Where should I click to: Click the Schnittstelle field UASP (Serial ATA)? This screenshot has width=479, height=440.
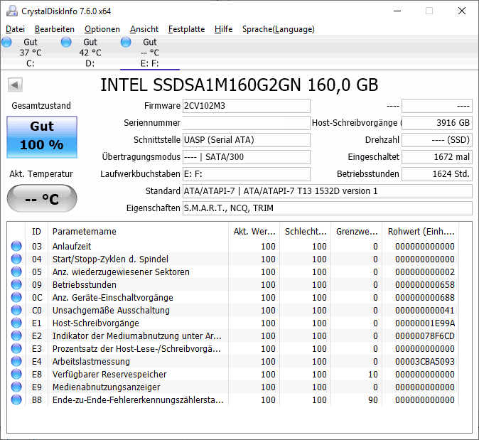click(x=246, y=140)
